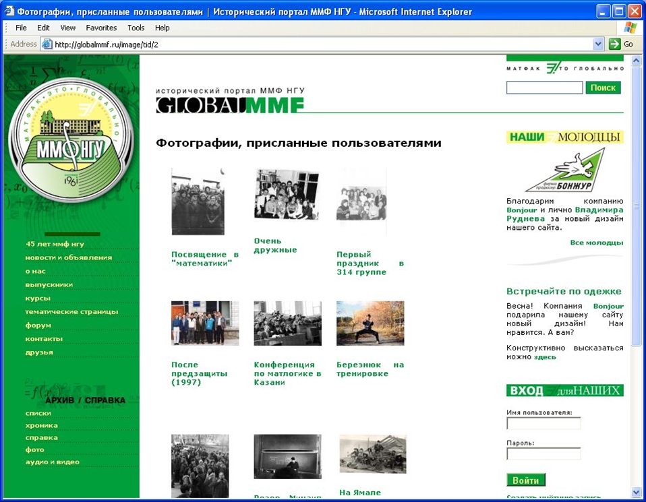Click the 'здесь' feedback link

(545, 357)
